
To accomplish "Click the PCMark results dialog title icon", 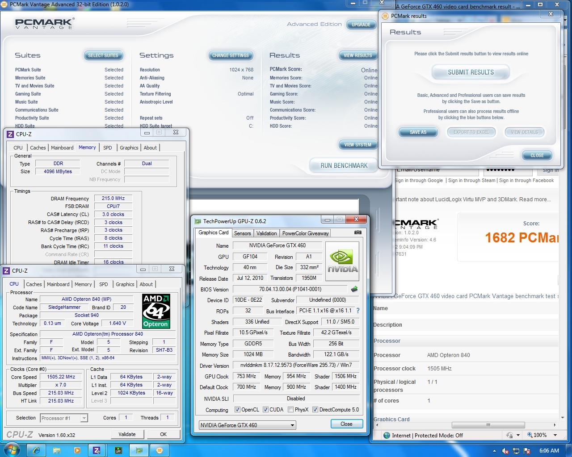I will (386, 16).
